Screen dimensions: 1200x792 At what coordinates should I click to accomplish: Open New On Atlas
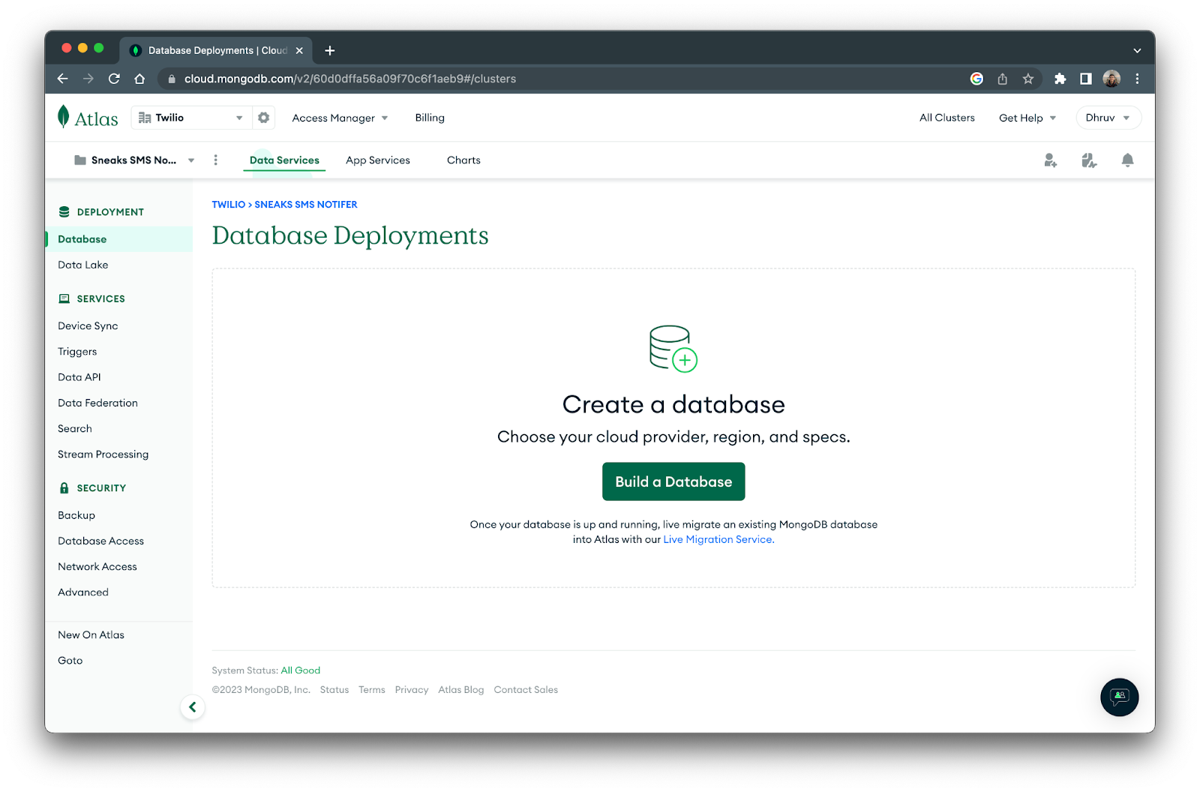point(91,634)
